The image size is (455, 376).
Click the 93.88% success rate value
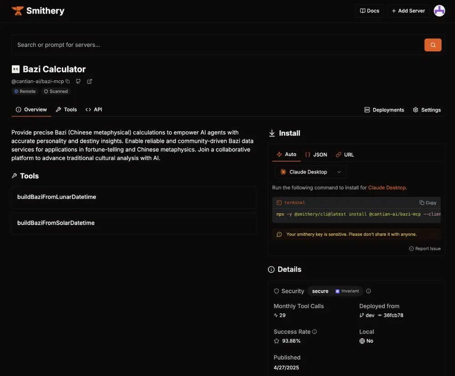[291, 341]
